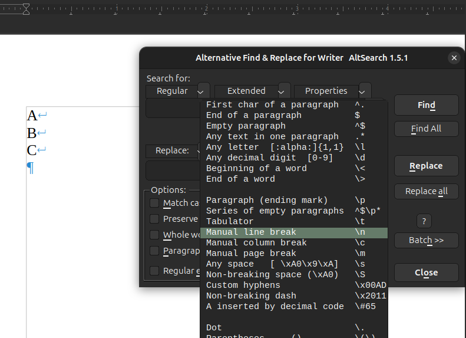
Task: Select 'Dot' entry in list
Action: (293, 327)
